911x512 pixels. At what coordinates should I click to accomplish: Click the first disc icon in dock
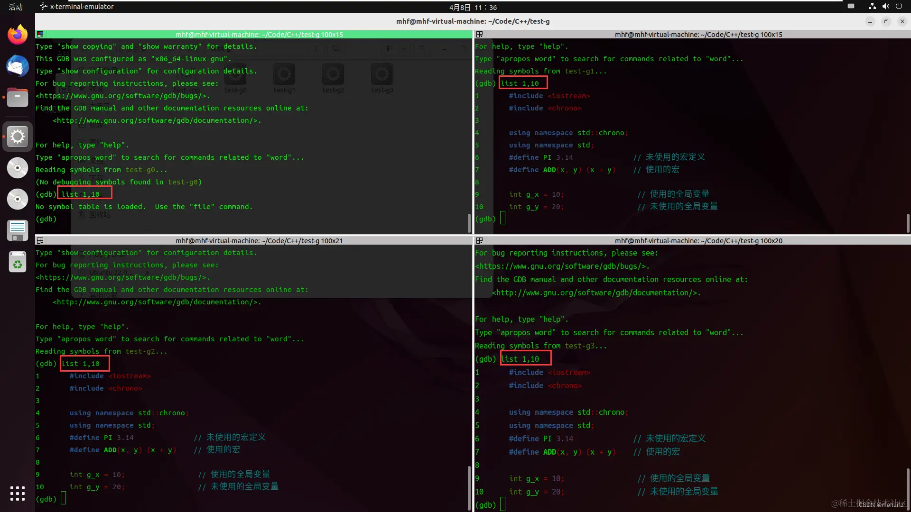click(x=18, y=168)
